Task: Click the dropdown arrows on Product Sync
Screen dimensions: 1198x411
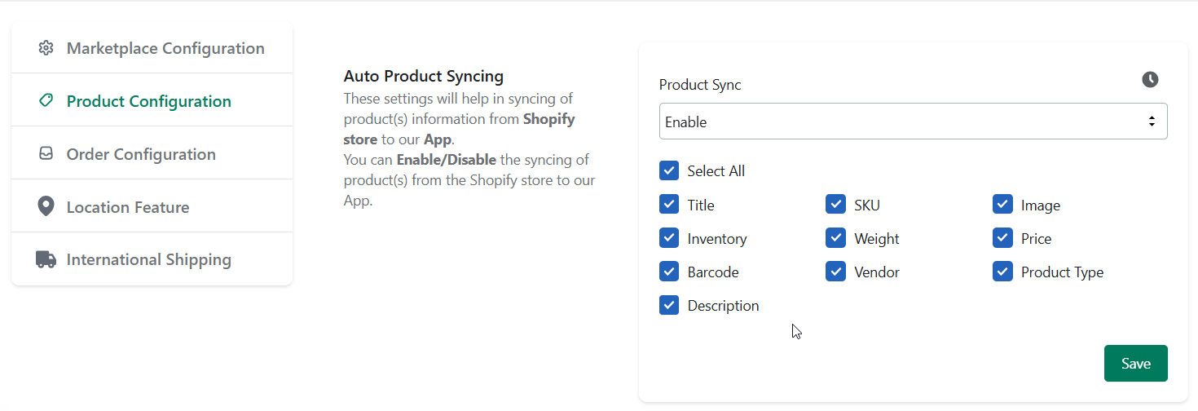Action: tap(1152, 122)
